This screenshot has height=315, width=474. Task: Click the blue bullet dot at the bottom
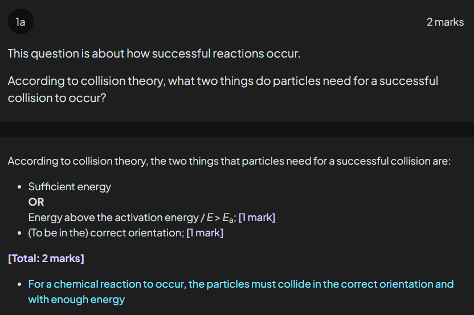coord(20,284)
